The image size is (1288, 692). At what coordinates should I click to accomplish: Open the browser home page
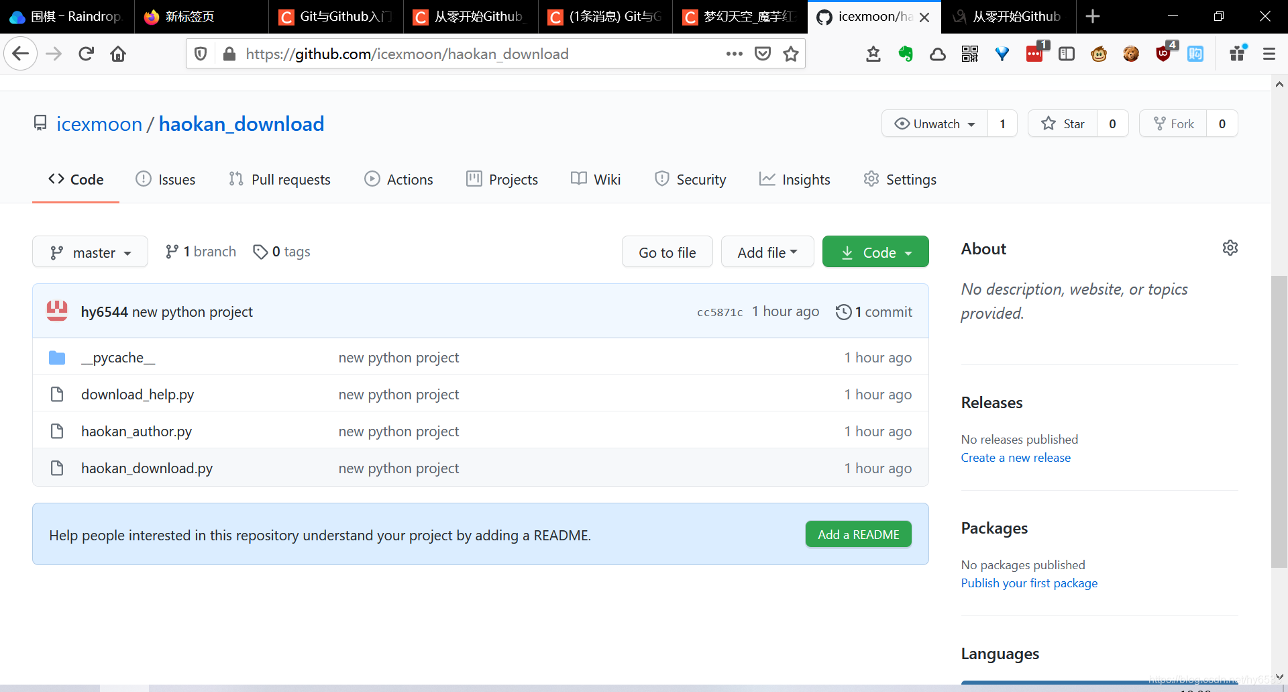118,54
